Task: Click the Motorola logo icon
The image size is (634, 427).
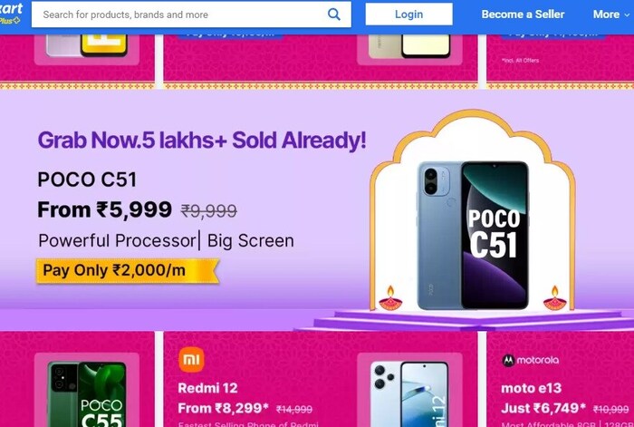Action: (x=508, y=360)
